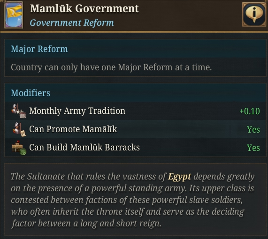Open the Government Reform link
The height and width of the screenshot is (239, 268).
(x=72, y=23)
